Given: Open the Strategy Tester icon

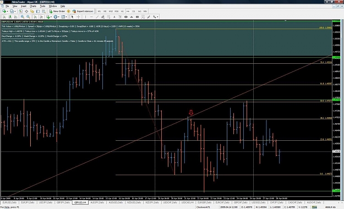Looking at the screenshot, I should click(43, 11).
